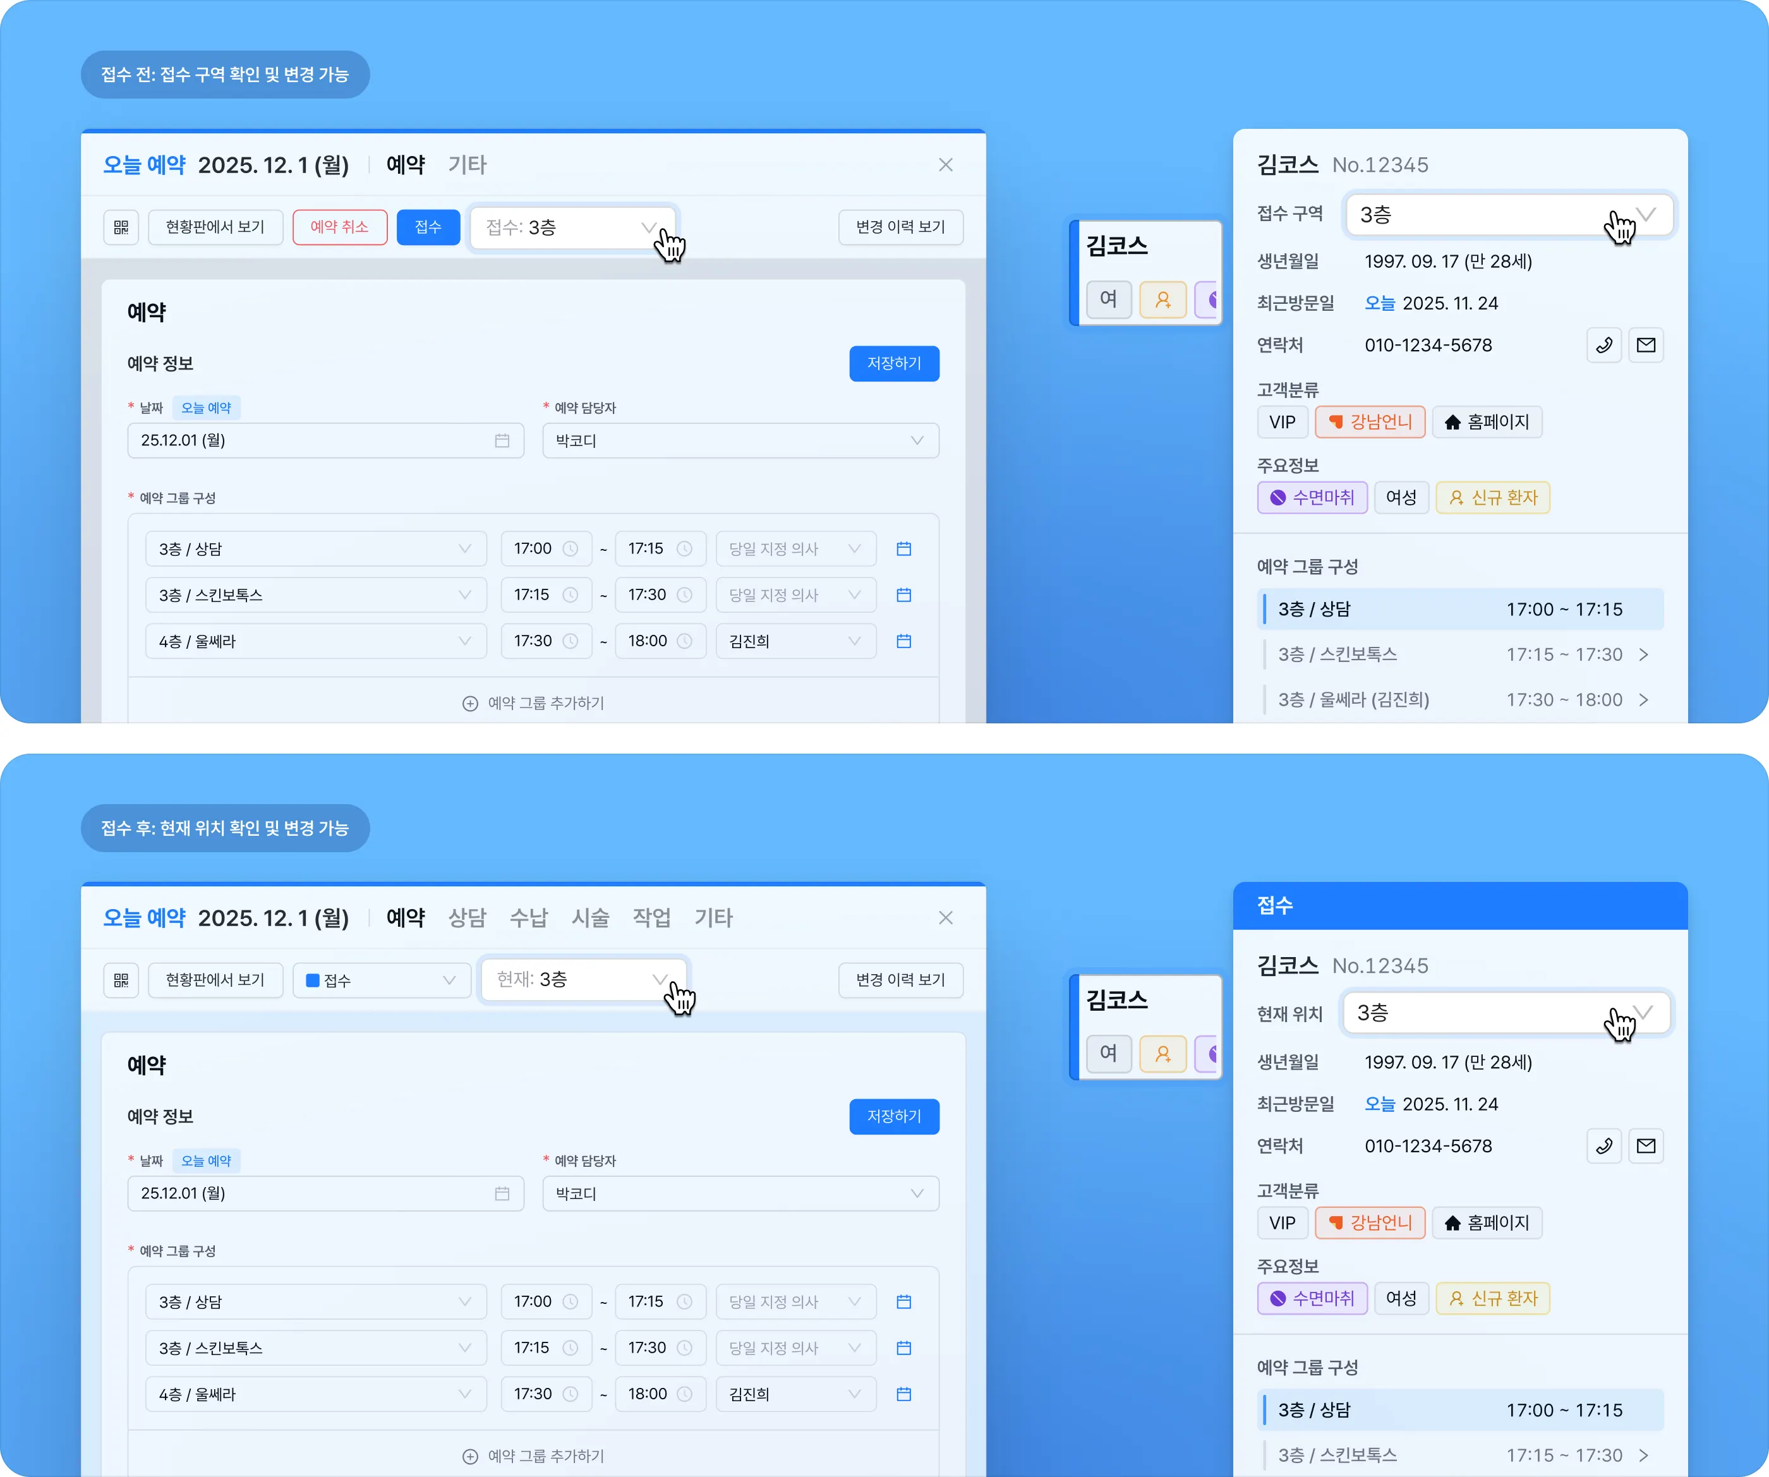This screenshot has width=1769, height=1477.
Task: Switch to the 수납 tab
Action: pyautogui.click(x=528, y=918)
